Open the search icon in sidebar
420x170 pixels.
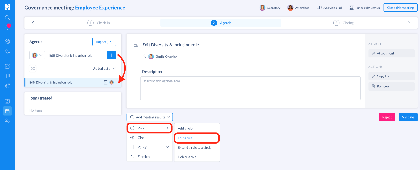(7, 18)
